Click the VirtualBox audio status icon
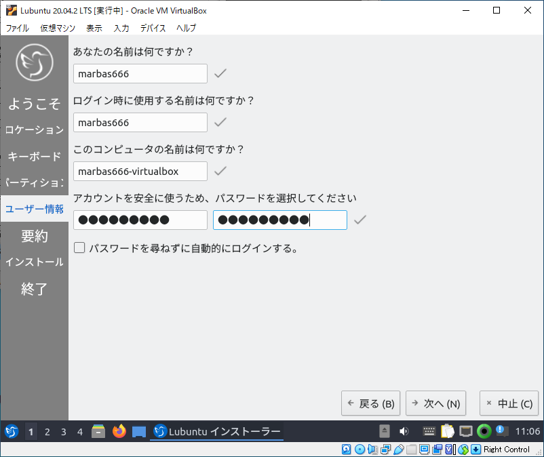544x457 pixels. point(372,450)
